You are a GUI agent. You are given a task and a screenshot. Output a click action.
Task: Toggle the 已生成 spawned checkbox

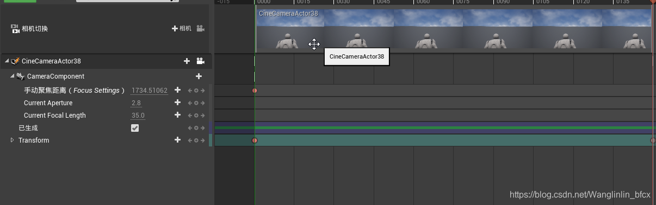point(135,128)
